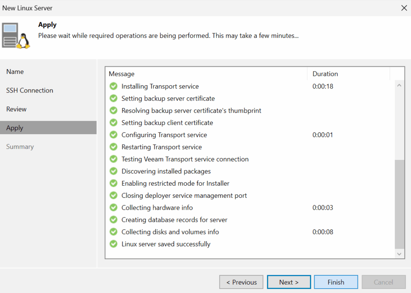Click the check icon beside Setting backup client certificate
This screenshot has width=411, height=293.
[114, 123]
